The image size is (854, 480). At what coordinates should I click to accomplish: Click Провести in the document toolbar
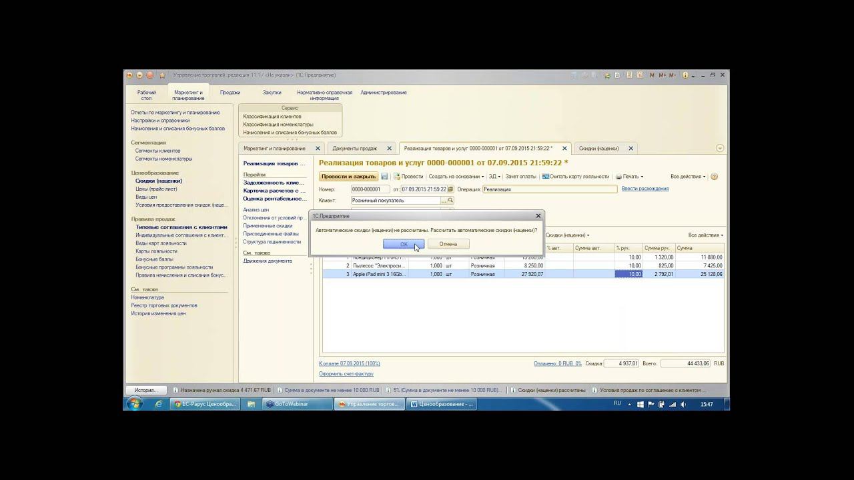(x=408, y=177)
